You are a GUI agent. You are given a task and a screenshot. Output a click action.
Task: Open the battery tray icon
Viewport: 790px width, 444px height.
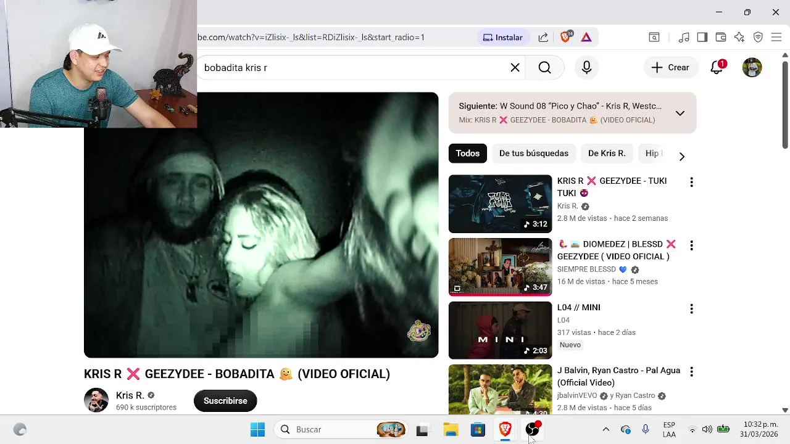point(723,429)
